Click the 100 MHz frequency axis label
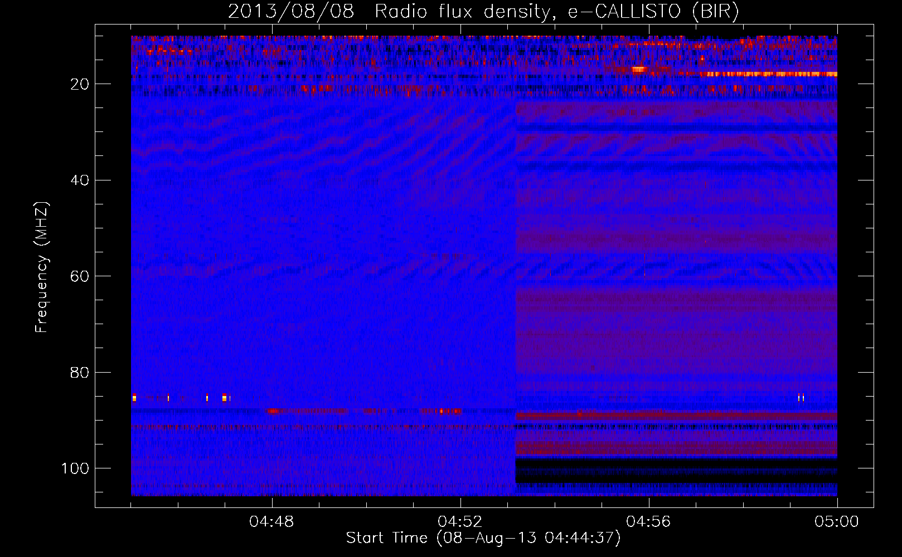Viewport: 902px width, 557px height. pyautogui.click(x=75, y=468)
